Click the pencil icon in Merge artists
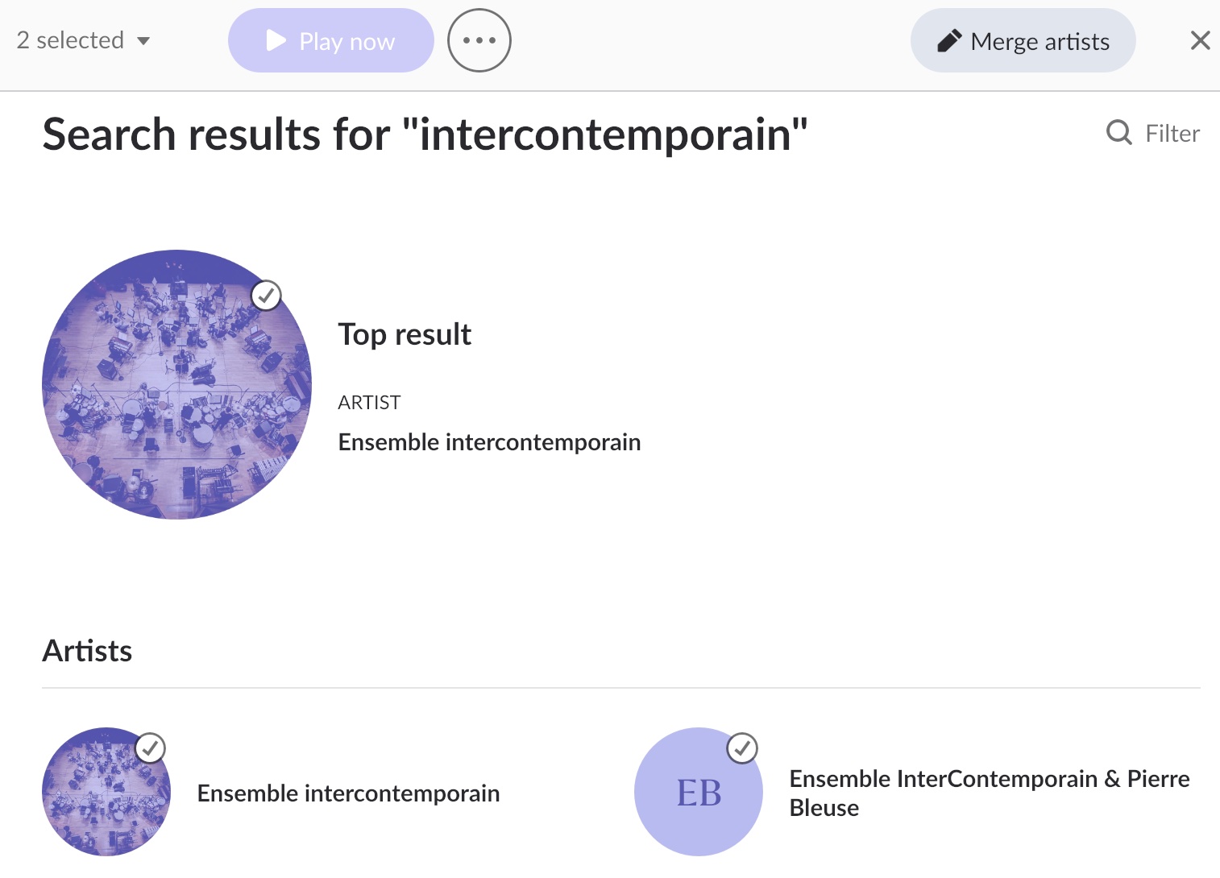This screenshot has width=1220, height=878. 949,41
